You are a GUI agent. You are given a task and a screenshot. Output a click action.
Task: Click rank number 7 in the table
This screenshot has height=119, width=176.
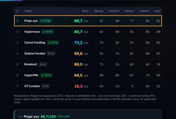(17, 86)
